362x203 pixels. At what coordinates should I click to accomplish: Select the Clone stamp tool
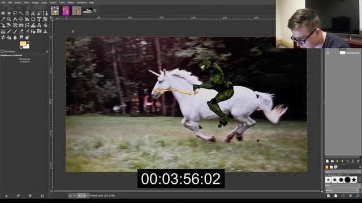point(45,31)
